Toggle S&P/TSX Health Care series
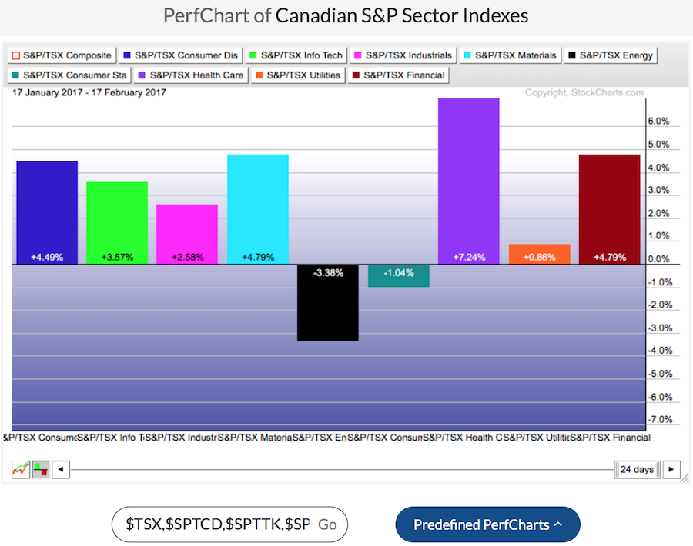Viewport: 693px width, 546px height. (190, 75)
